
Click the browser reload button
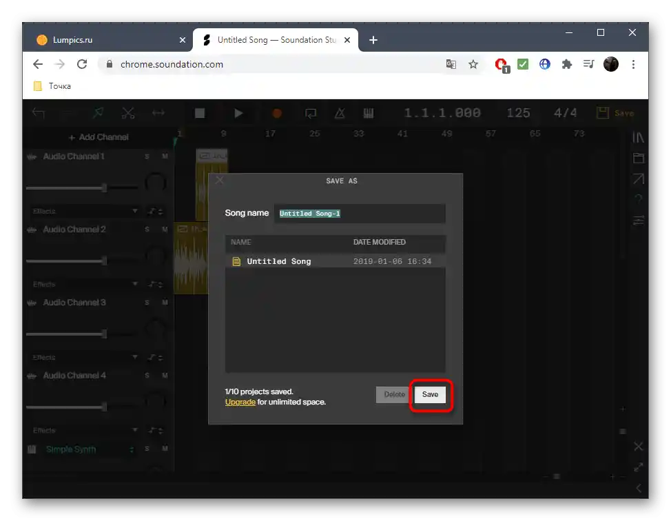(x=82, y=64)
